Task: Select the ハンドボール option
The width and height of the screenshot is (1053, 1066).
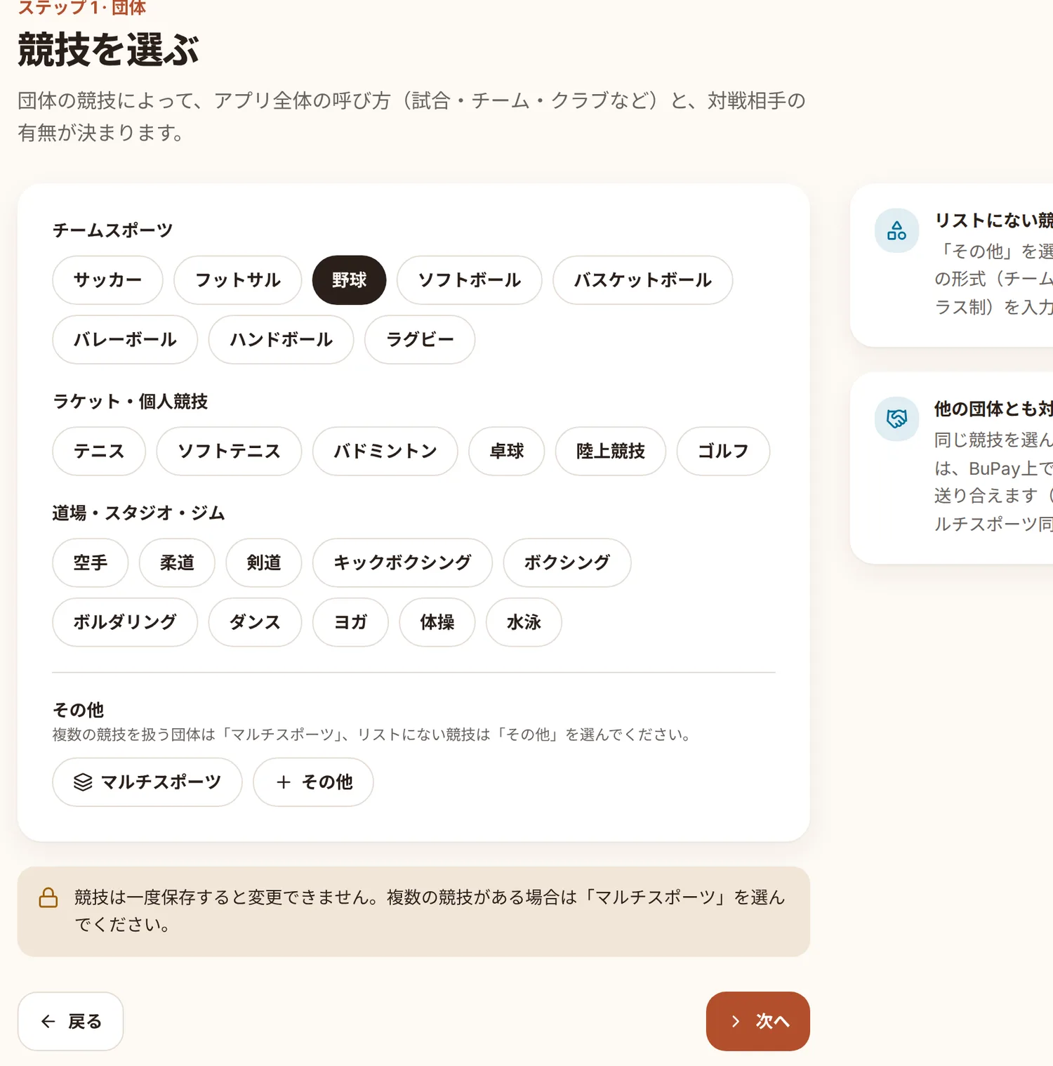Action: [282, 340]
